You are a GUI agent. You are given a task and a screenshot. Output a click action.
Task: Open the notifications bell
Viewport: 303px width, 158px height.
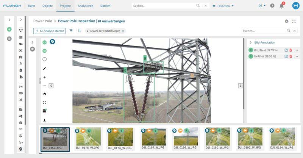click(281, 6)
